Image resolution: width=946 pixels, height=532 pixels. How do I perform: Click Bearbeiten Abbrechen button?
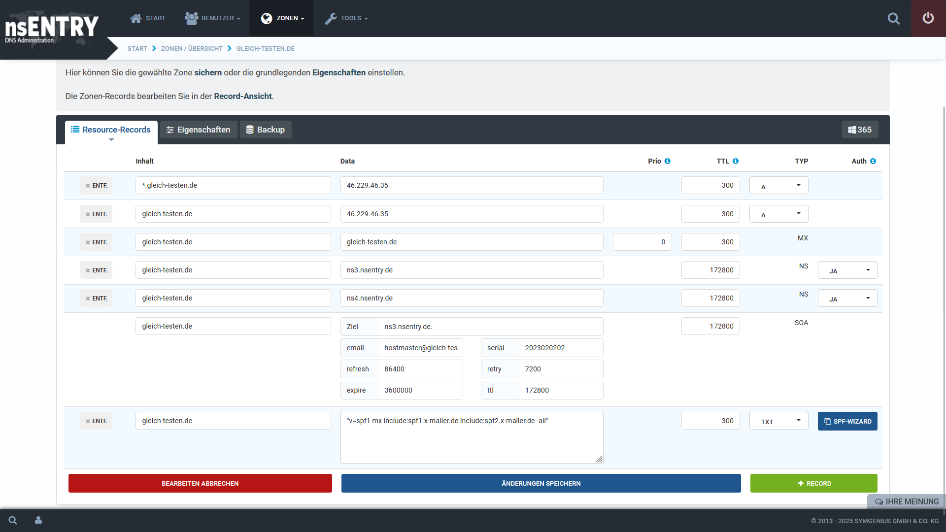(x=200, y=483)
